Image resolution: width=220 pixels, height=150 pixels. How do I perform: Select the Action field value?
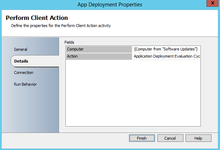[x=166, y=56]
